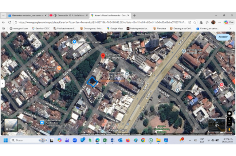Zoom in the map with plus button
Image resolution: width=236 pixels, height=156 pixels.
tap(229, 119)
